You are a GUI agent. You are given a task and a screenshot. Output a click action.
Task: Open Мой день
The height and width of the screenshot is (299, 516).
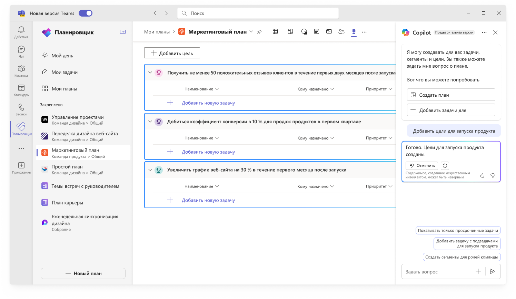[x=62, y=56]
